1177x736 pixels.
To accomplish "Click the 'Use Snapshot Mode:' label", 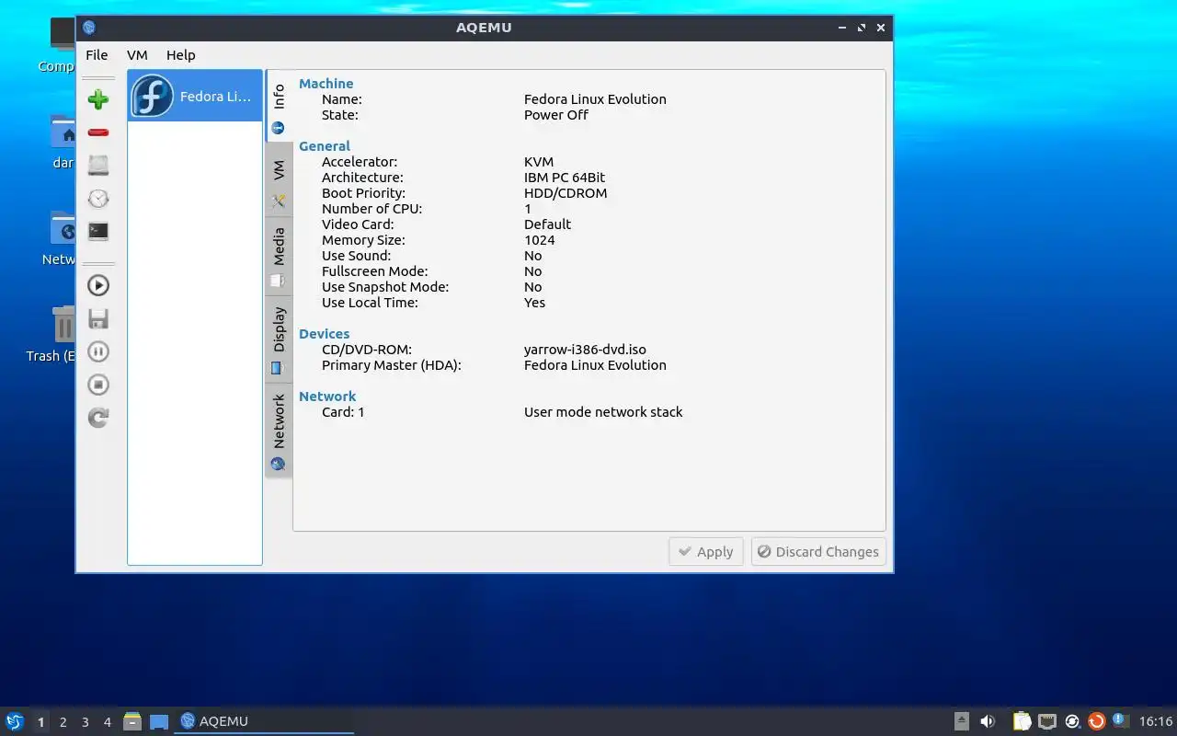I will tap(385, 287).
